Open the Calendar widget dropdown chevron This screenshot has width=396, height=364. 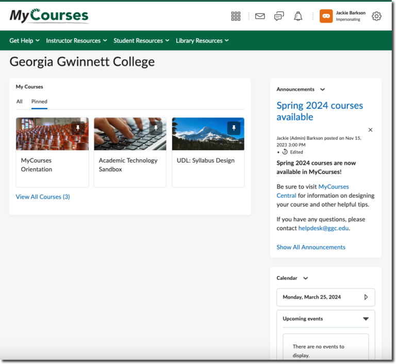[305, 278]
